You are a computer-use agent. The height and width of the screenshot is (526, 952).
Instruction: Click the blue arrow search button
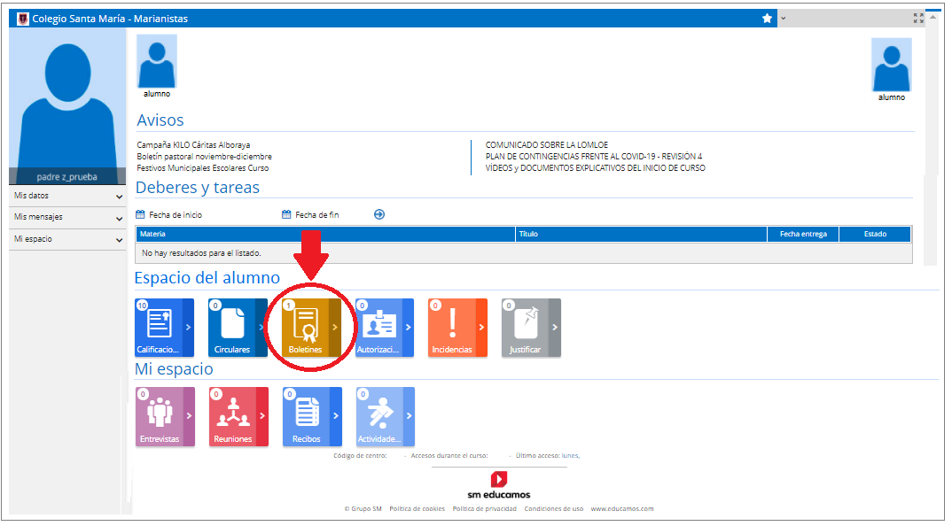379,214
